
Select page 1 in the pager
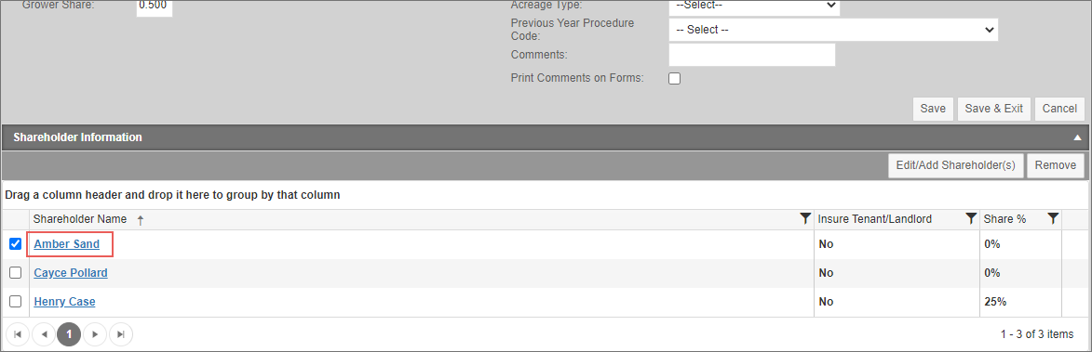click(x=69, y=334)
